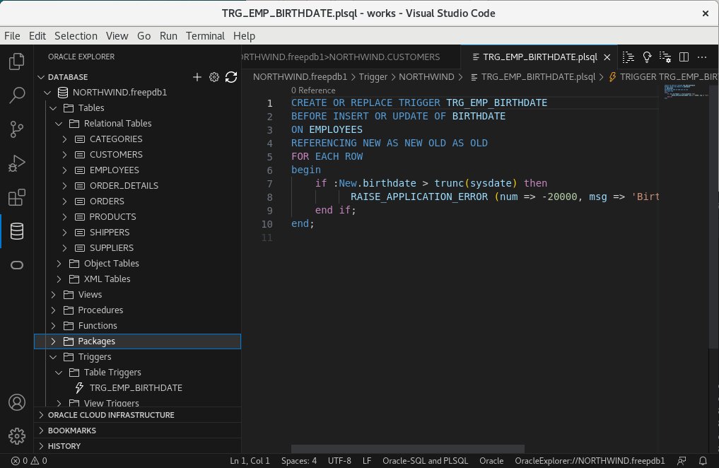
Task: Open the Run menu
Action: point(168,36)
